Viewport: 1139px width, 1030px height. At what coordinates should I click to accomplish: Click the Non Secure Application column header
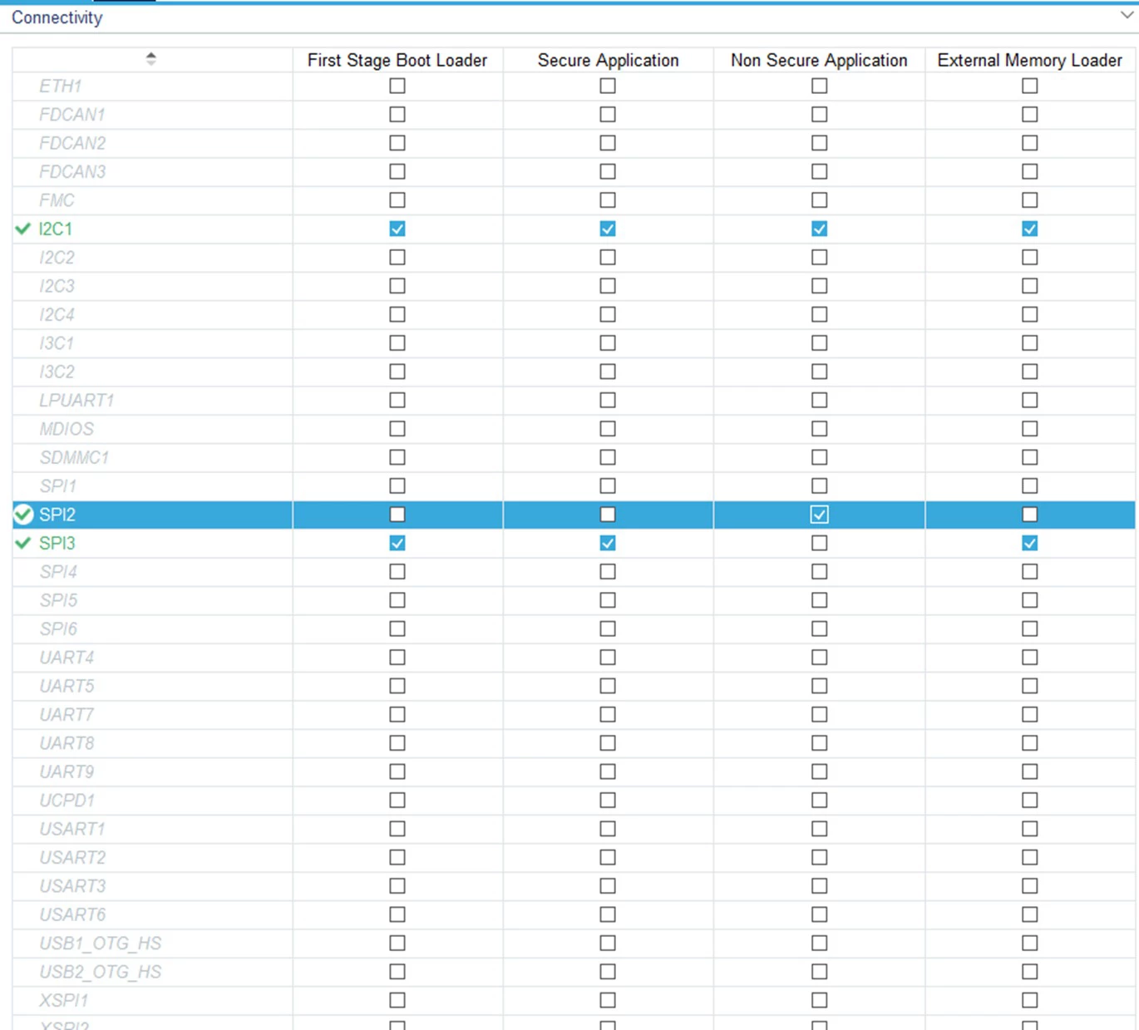[x=819, y=60]
